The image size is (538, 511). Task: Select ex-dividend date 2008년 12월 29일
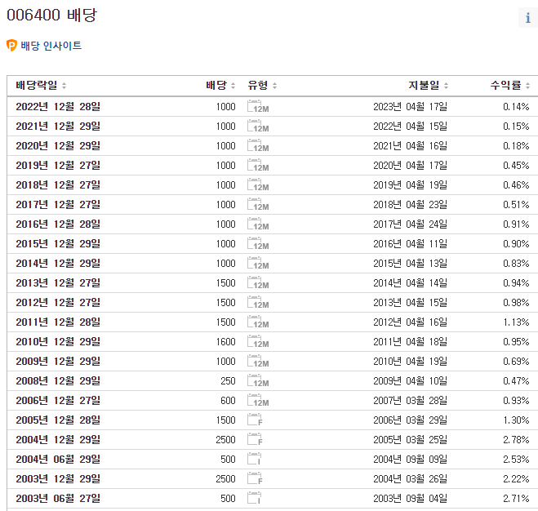(58, 380)
